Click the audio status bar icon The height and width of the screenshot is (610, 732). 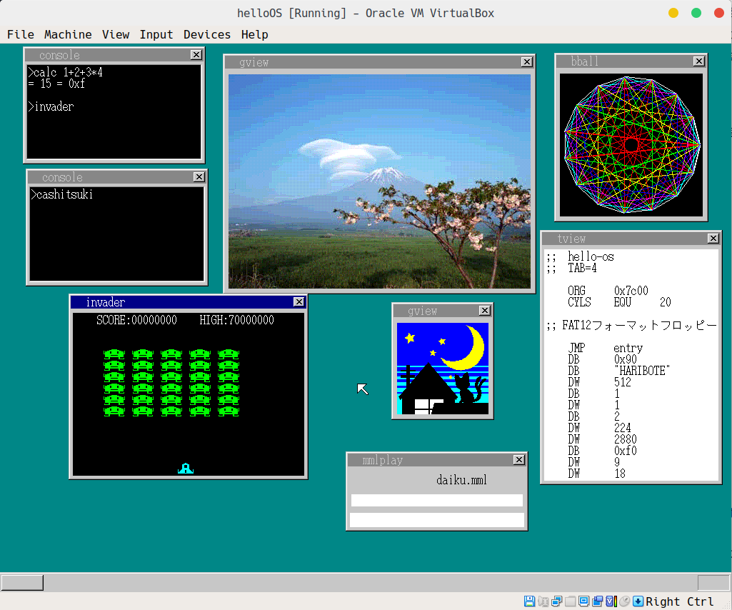coord(543,601)
